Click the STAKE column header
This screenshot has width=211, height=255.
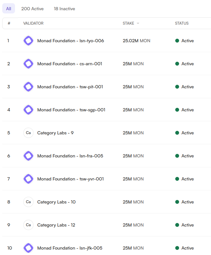(128, 23)
